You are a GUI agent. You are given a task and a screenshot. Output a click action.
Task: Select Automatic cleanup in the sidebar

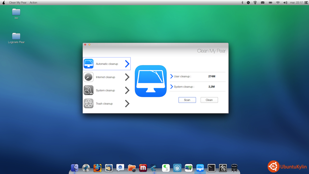click(x=107, y=64)
